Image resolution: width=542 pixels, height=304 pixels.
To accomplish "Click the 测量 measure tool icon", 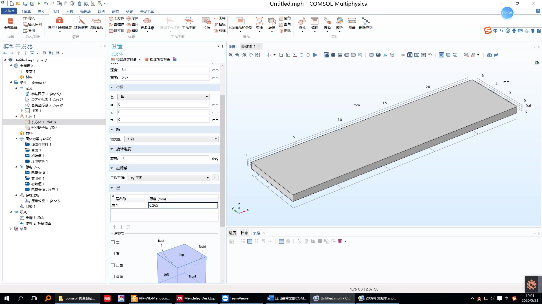I will [x=352, y=23].
